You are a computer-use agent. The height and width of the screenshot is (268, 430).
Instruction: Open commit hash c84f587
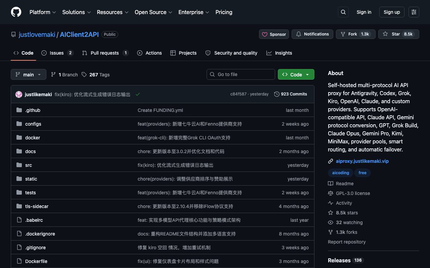[x=238, y=94]
